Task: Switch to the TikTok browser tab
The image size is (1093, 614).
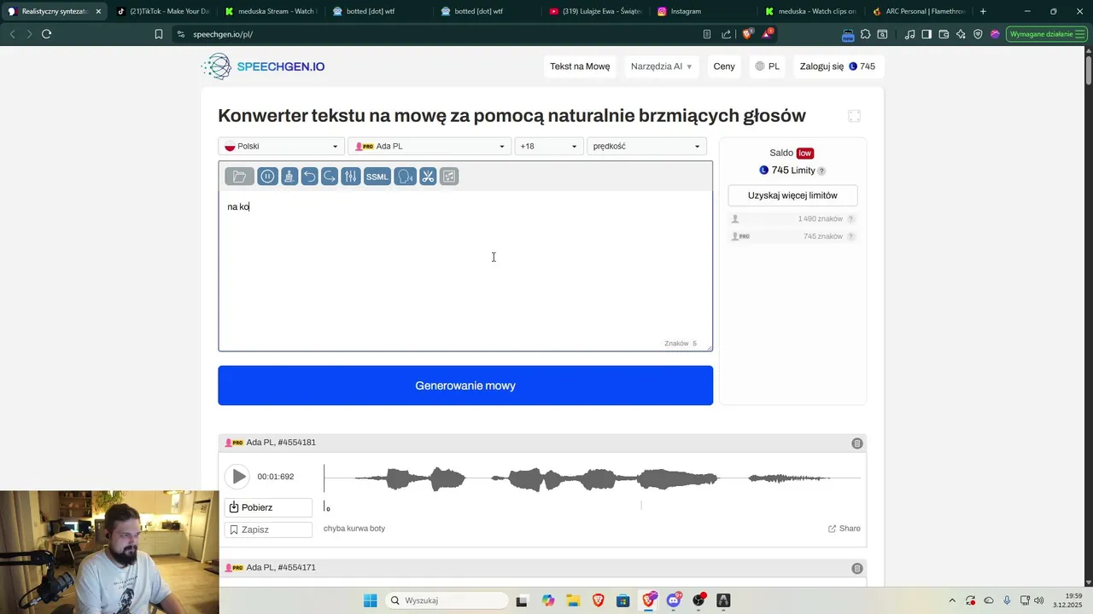Action: coord(162,11)
